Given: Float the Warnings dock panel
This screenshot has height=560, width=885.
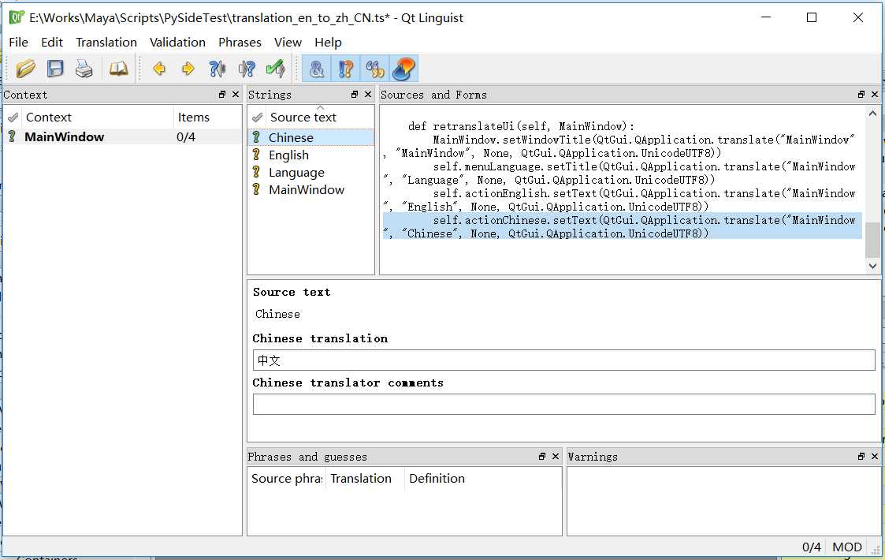Looking at the screenshot, I should tap(861, 456).
